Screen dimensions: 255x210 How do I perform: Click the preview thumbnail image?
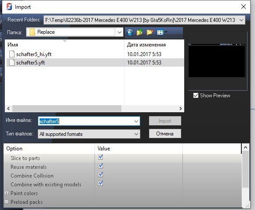click(217, 61)
